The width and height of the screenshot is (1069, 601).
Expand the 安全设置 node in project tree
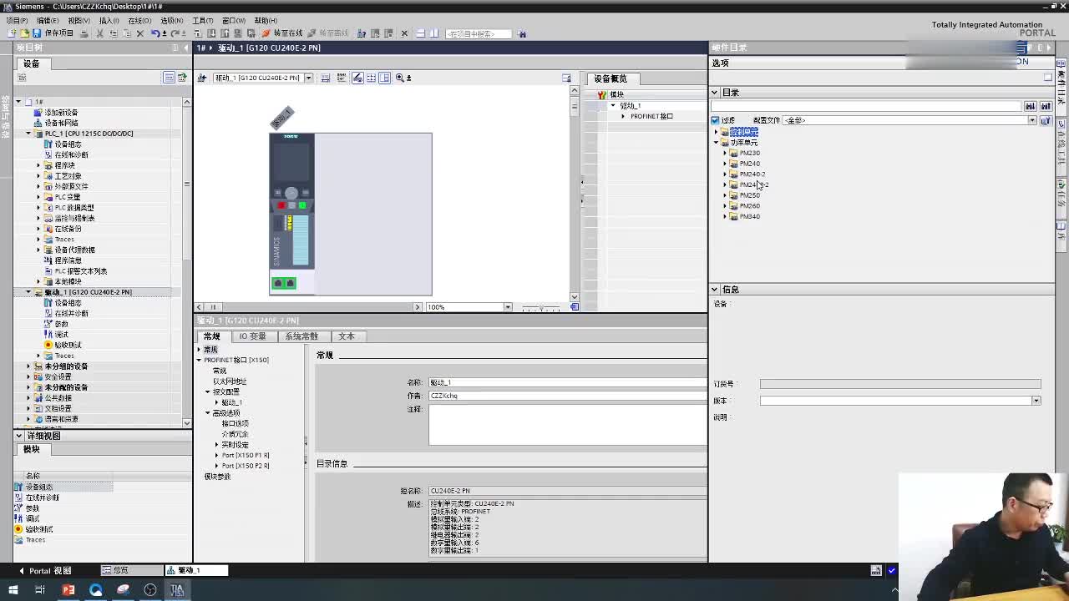[x=28, y=376]
